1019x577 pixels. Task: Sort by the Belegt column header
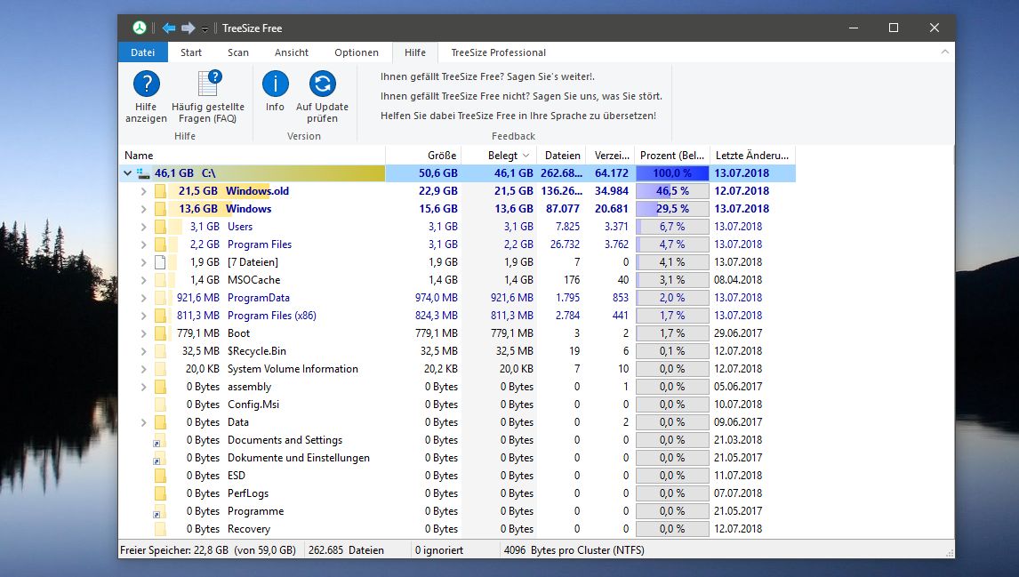point(499,156)
